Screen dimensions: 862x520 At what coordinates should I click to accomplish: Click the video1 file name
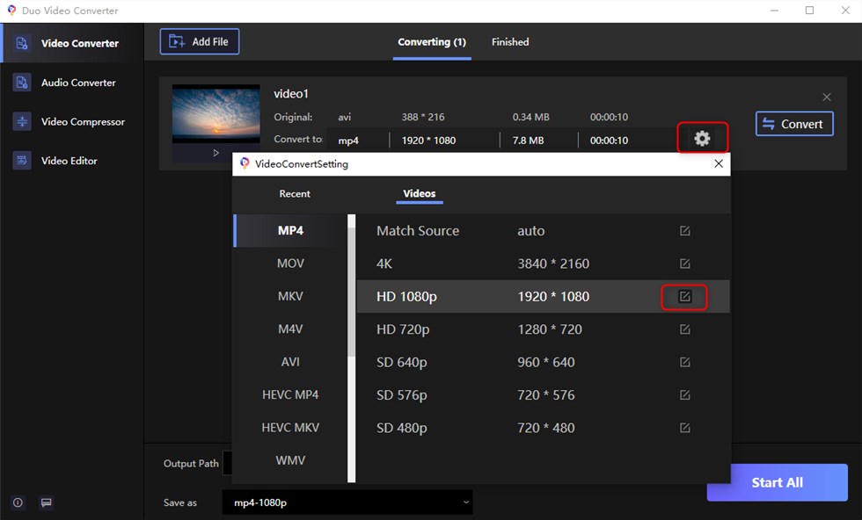point(291,94)
